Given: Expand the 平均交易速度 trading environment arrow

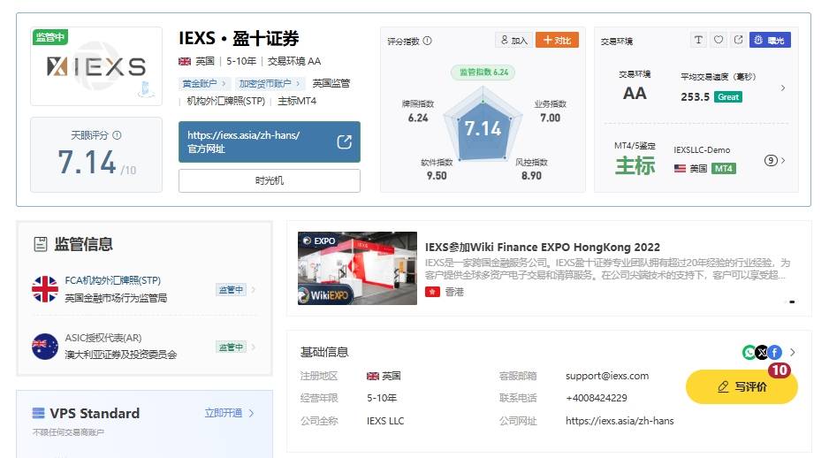Looking at the screenshot, I should point(783,88).
